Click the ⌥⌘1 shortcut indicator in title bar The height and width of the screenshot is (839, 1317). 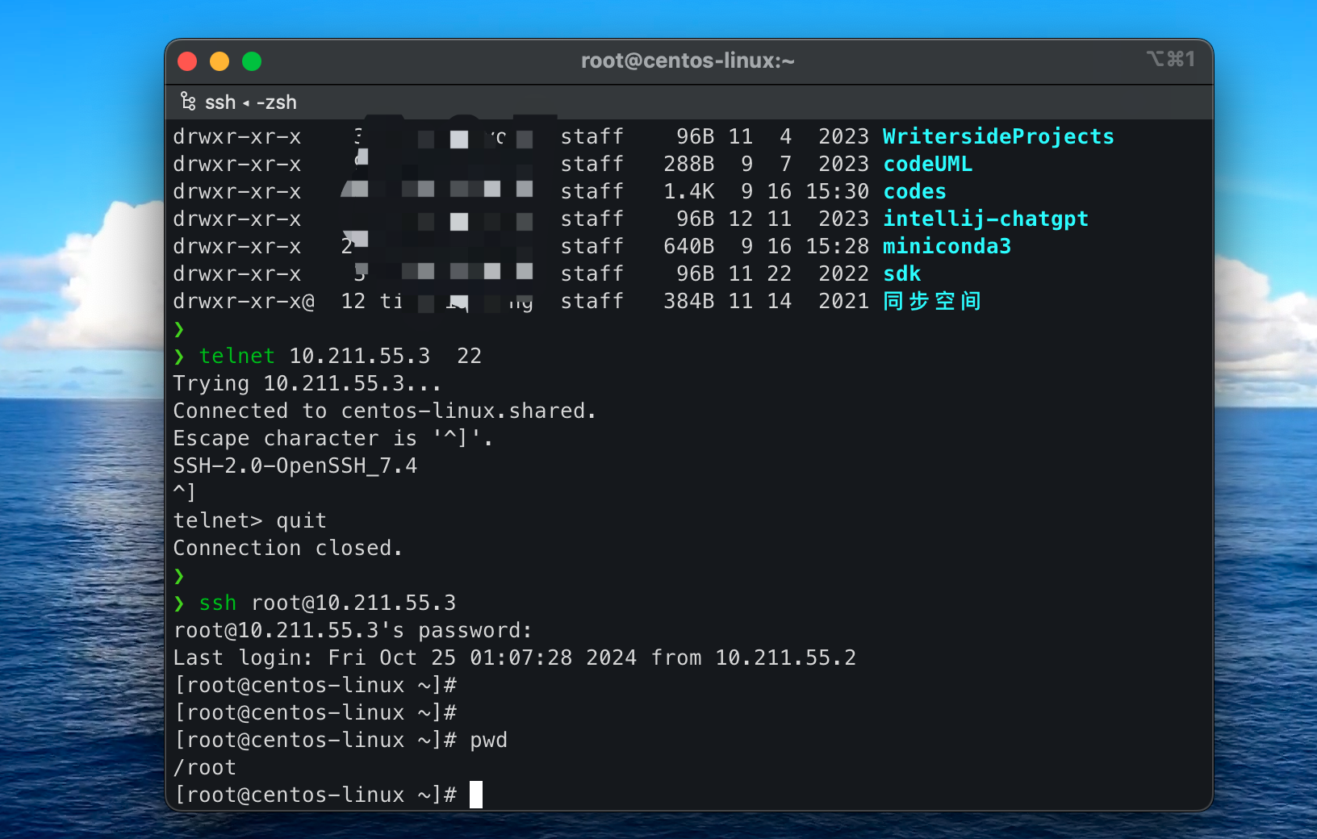pos(1170,59)
